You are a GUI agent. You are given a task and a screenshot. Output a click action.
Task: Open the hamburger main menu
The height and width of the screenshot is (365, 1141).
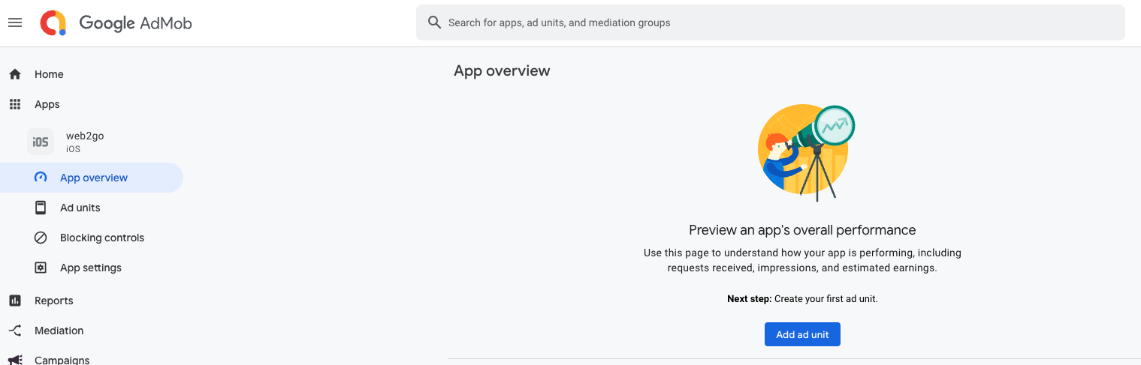tap(15, 23)
